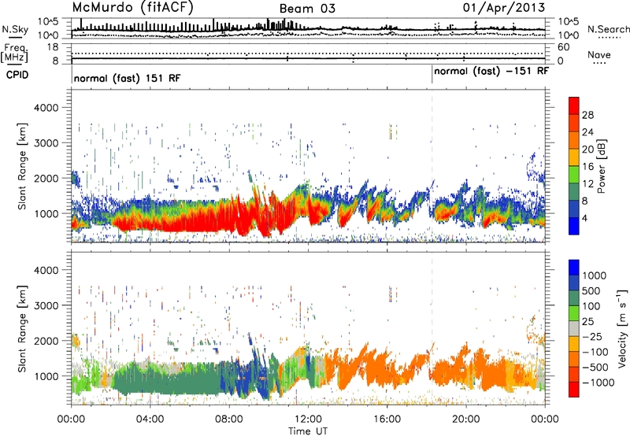Screen dimensions: 630x436
Task: Click the 3000 tick in the Power panel
Action: coord(46,143)
